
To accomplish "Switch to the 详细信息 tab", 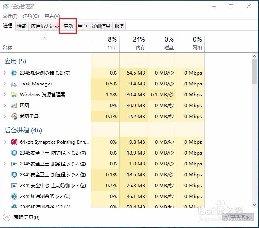I will click(101, 26).
